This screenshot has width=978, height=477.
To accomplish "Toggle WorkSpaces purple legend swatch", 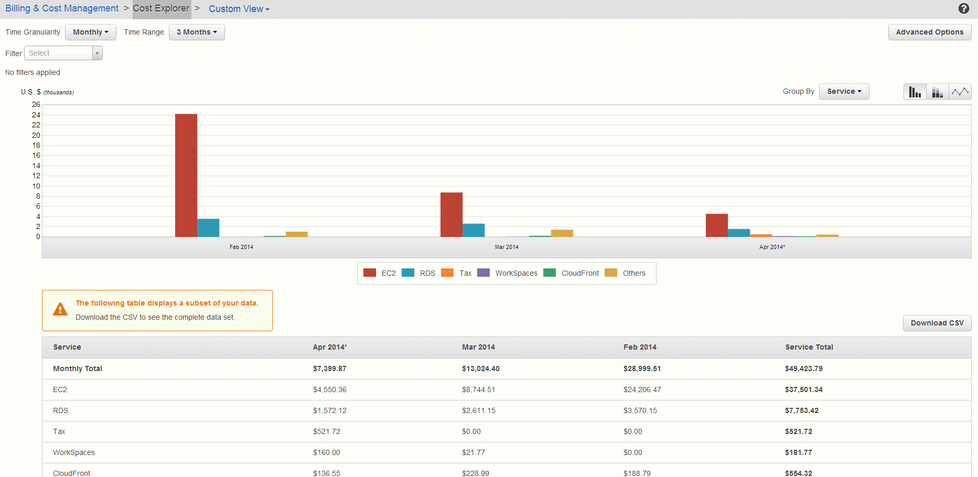I will click(483, 273).
